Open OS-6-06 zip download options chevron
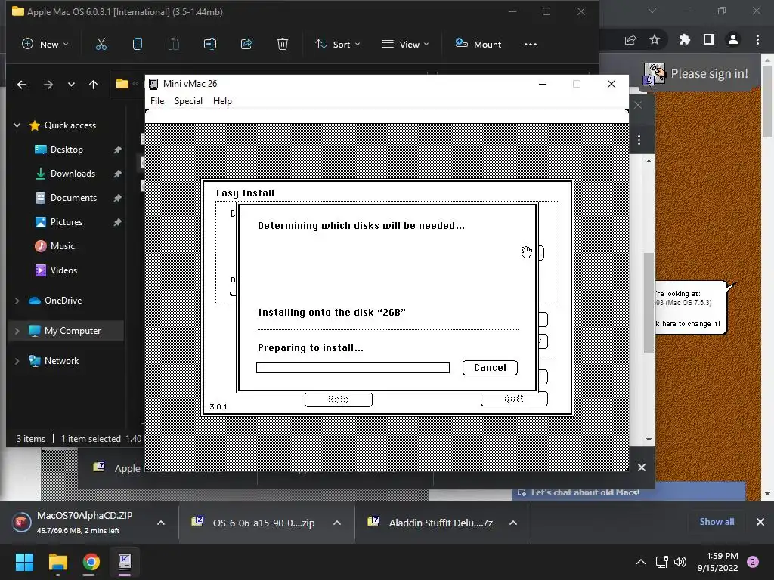 point(337,523)
